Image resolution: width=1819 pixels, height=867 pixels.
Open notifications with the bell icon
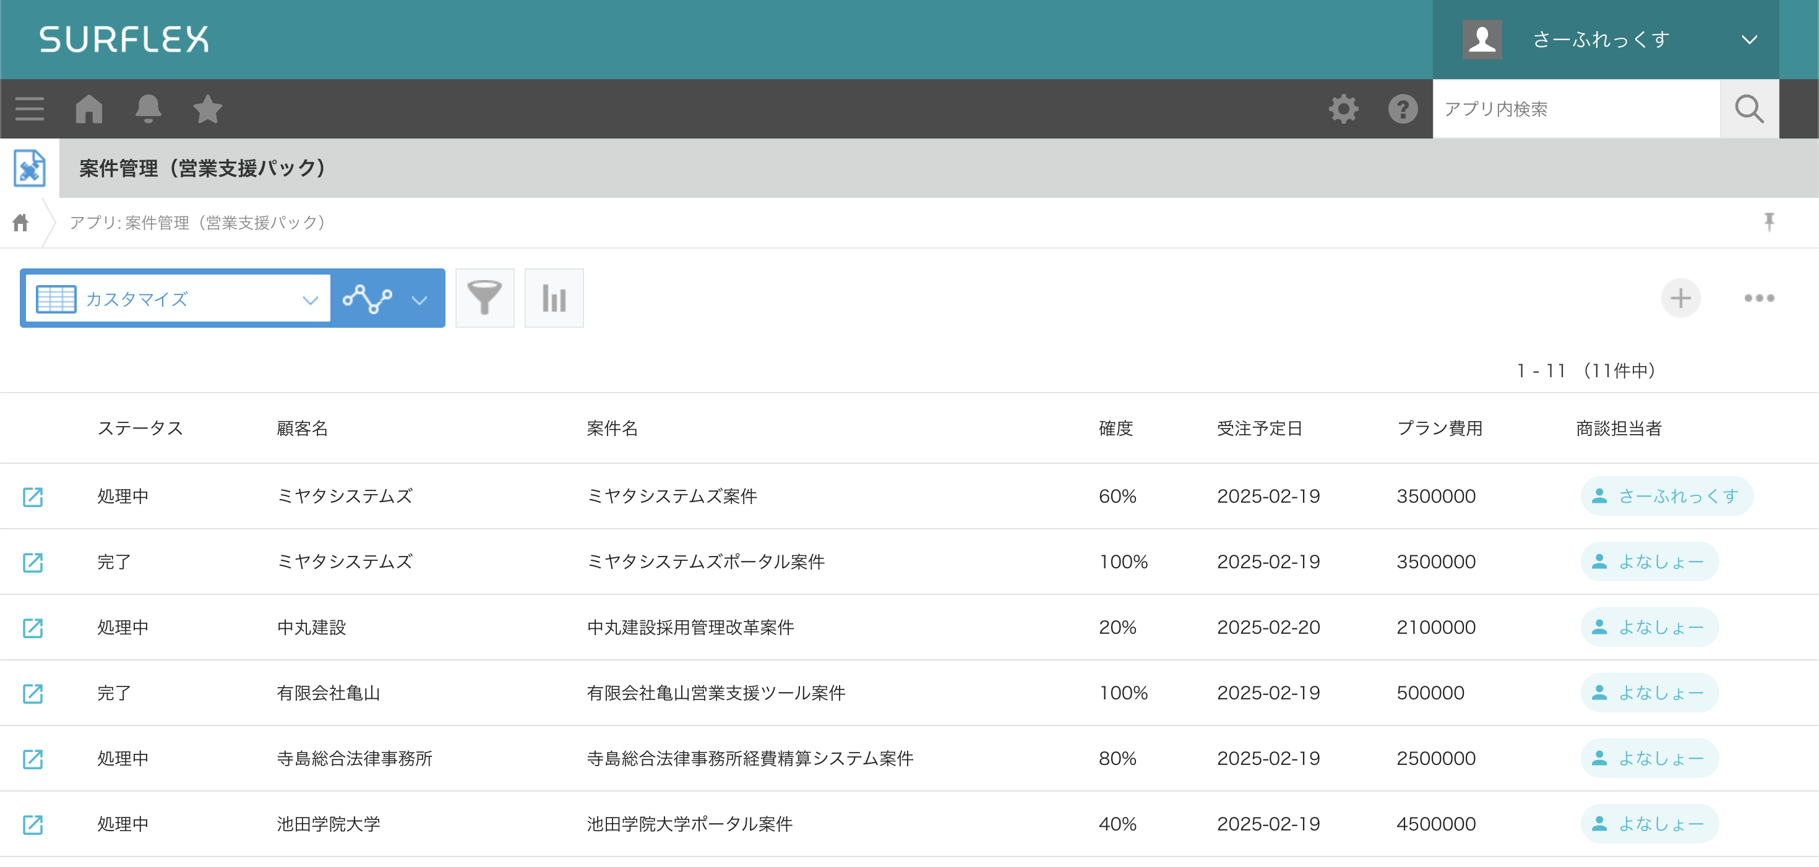point(148,109)
